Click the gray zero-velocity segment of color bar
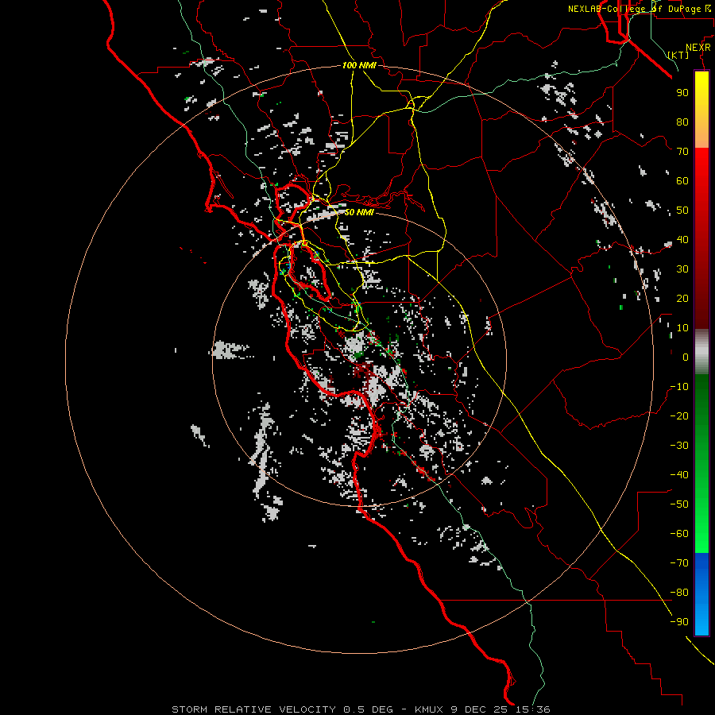Screen dimensions: 715x715 point(701,352)
